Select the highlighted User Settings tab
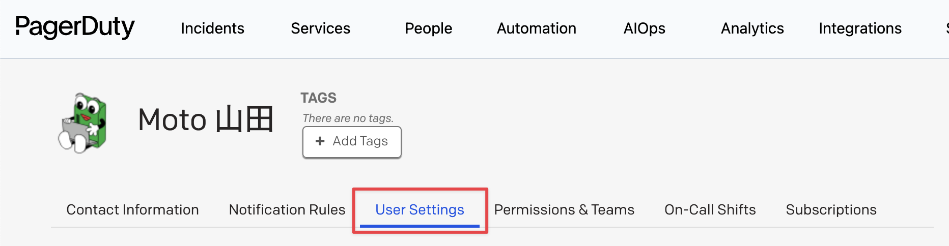 coord(420,210)
